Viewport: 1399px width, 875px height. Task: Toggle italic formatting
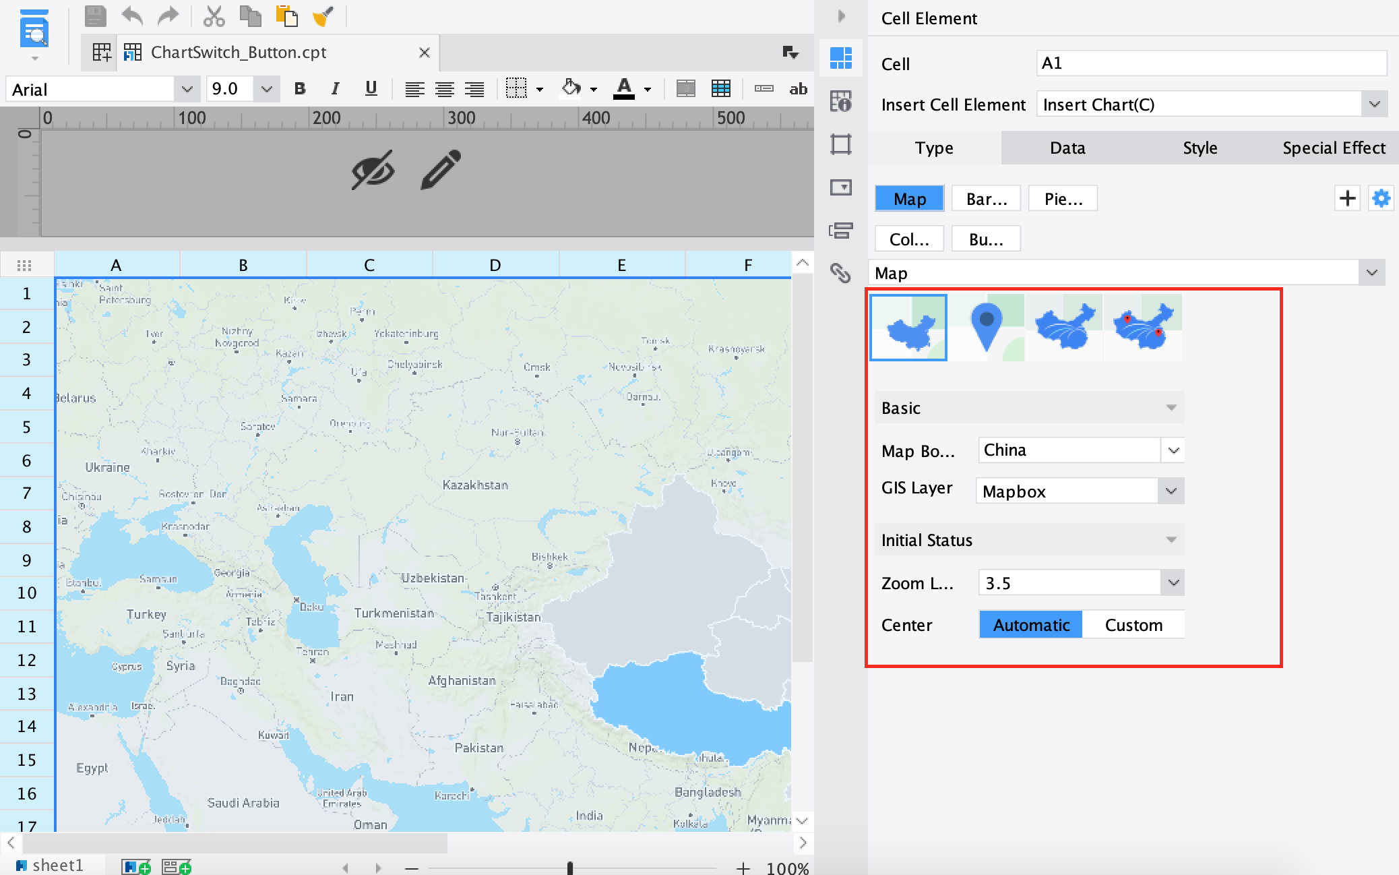tap(335, 88)
